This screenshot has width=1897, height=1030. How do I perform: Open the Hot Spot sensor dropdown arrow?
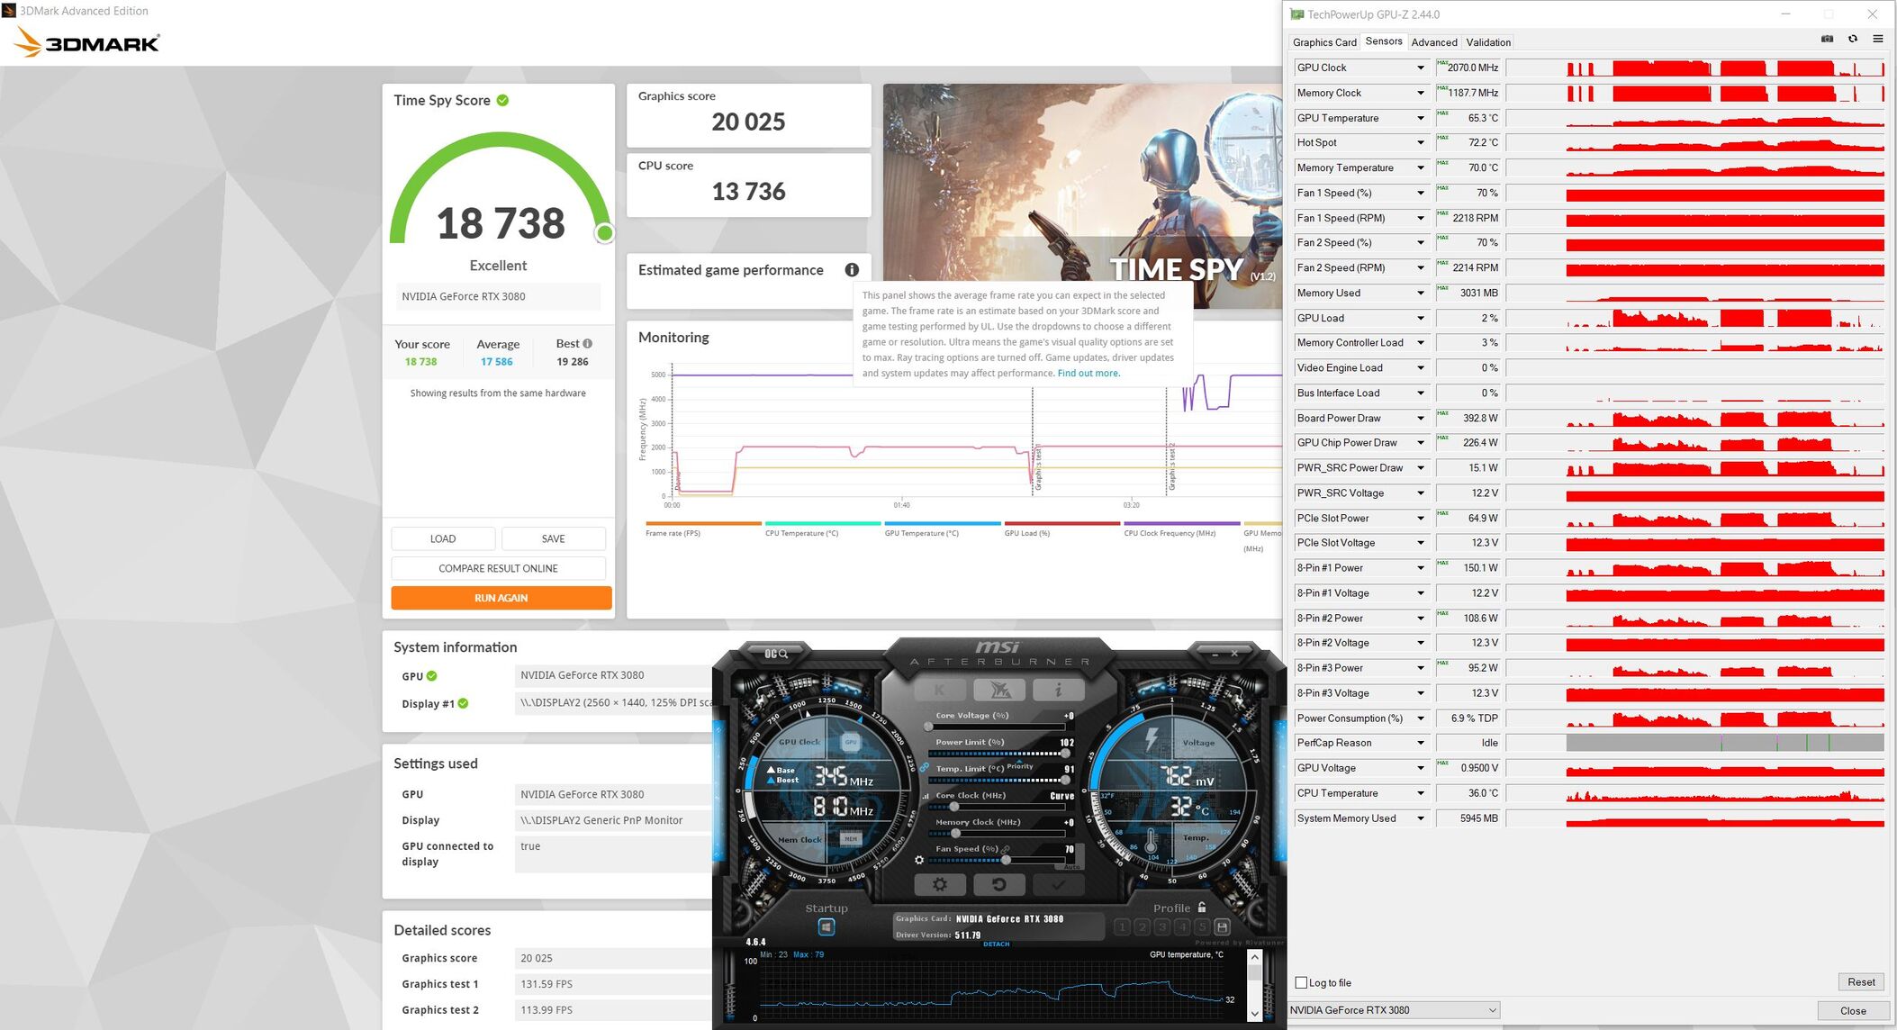pyautogui.click(x=1421, y=142)
